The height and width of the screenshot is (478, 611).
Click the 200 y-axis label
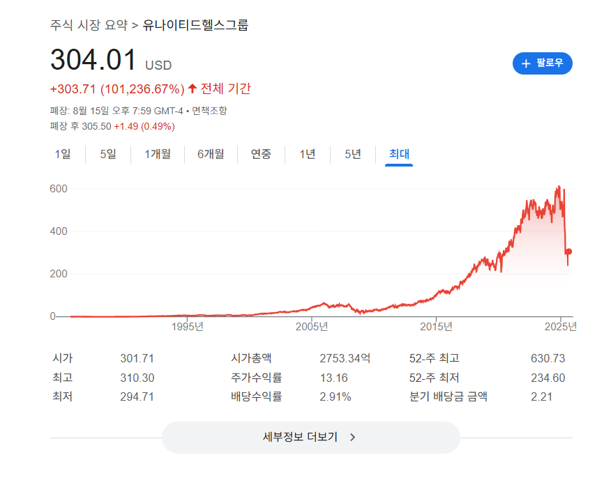click(x=59, y=274)
